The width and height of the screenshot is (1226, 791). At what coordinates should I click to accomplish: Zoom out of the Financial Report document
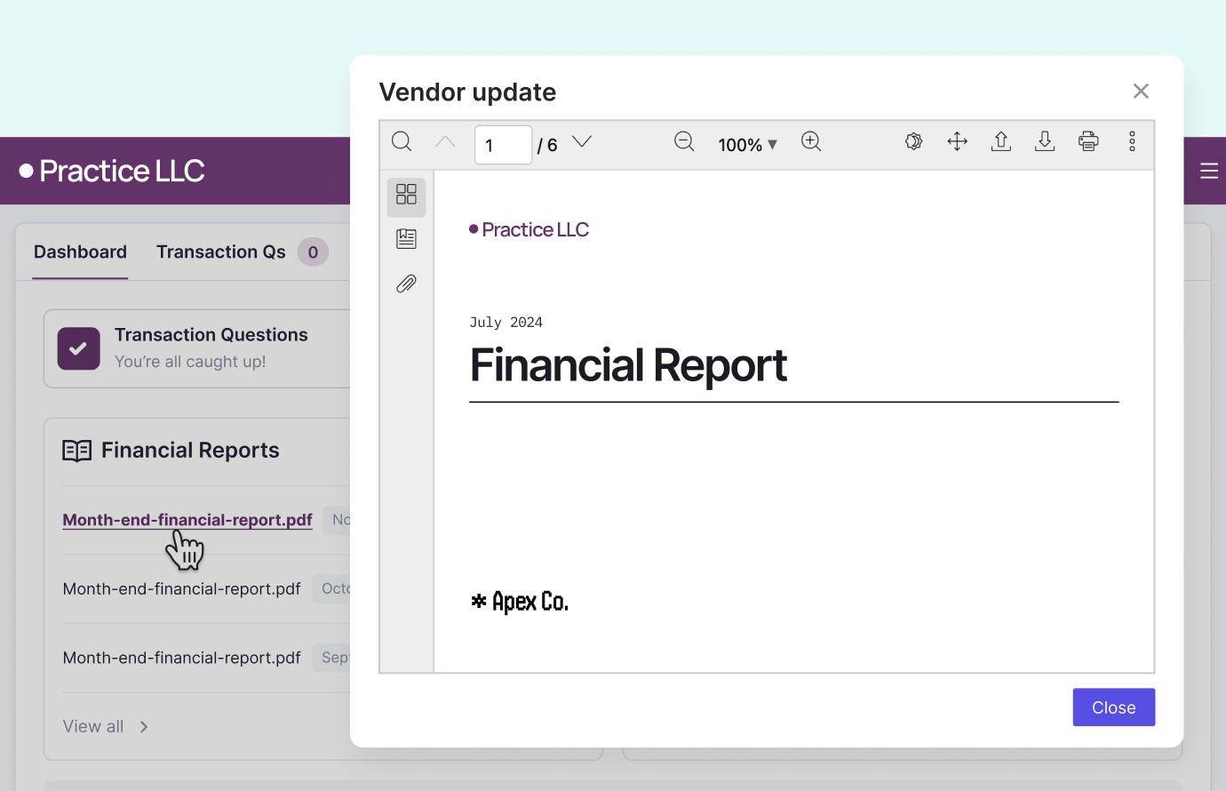pos(684,141)
